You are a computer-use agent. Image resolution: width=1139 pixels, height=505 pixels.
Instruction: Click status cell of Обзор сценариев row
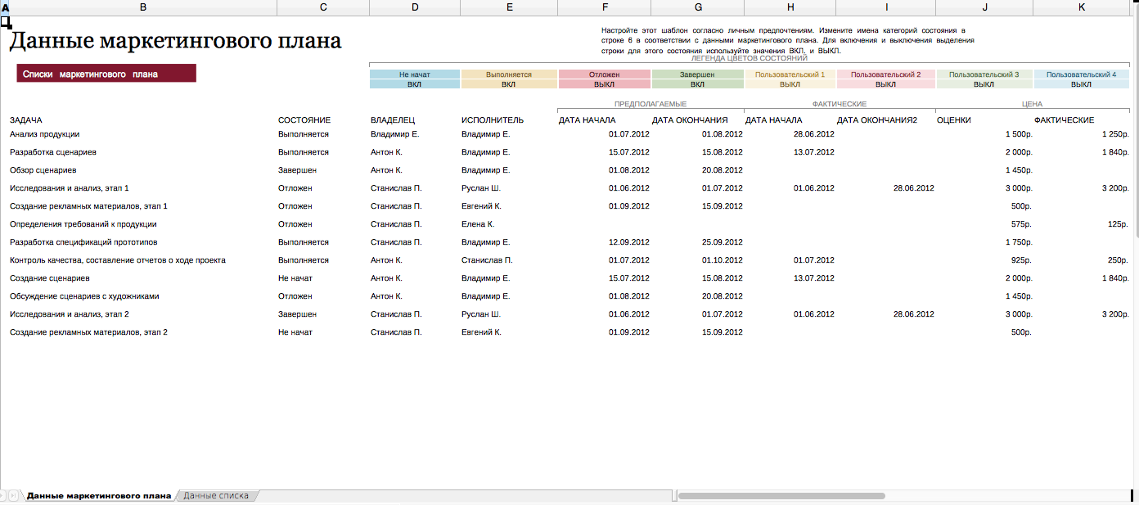(x=297, y=170)
